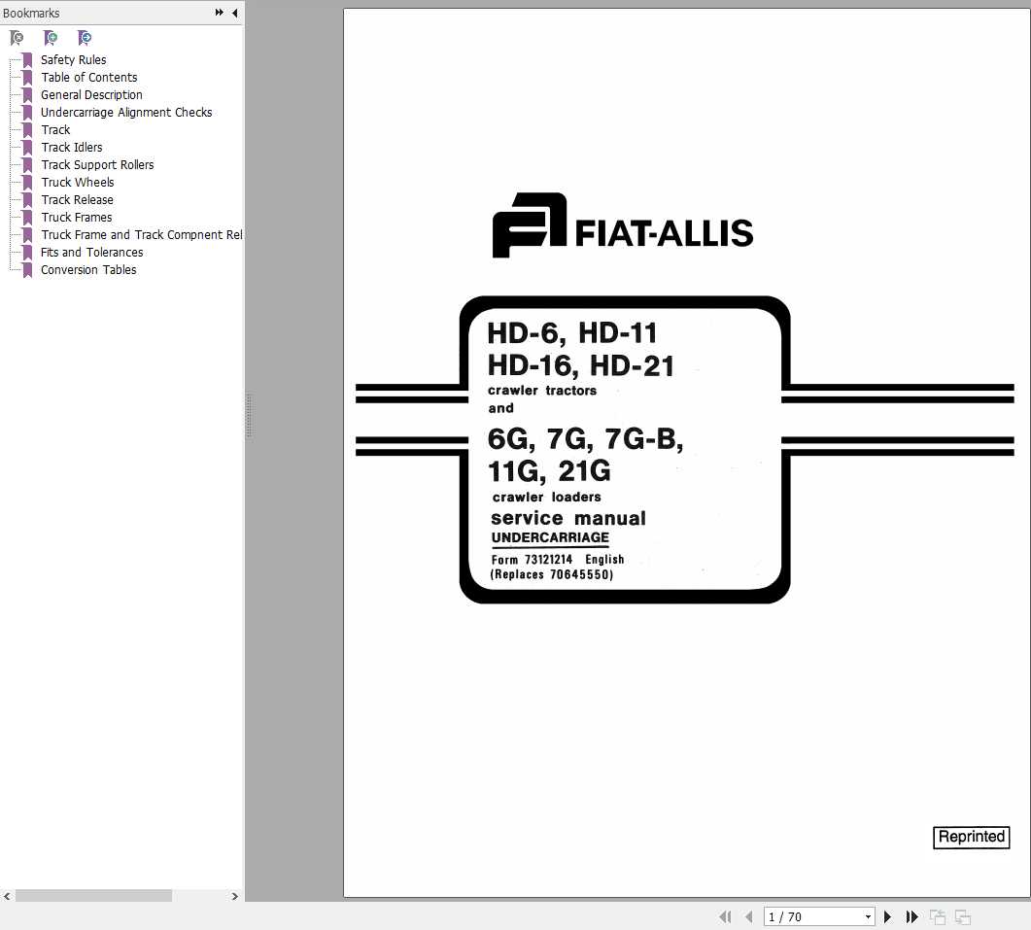Open Truck Frame and Track Compnent bookmark
Screen dimensions: 1031x930
tap(141, 235)
